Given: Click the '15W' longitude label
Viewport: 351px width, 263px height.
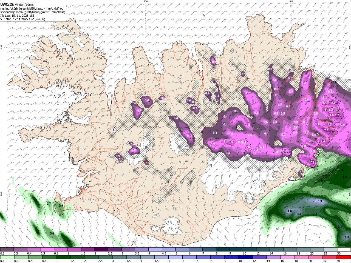Looking at the screenshot, I should click(290, 1).
